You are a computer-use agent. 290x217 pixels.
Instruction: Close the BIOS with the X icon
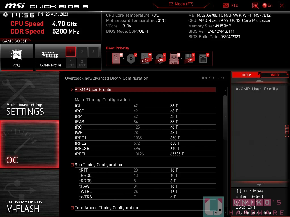(x=282, y=6)
